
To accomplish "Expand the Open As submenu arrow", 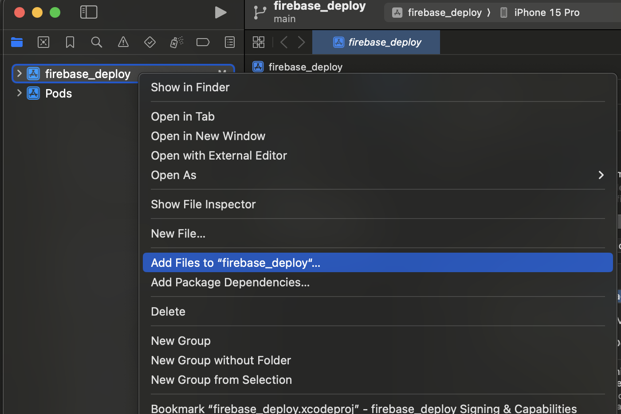I will click(x=601, y=175).
